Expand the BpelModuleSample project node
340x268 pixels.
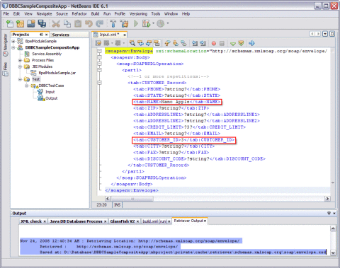point(13,41)
